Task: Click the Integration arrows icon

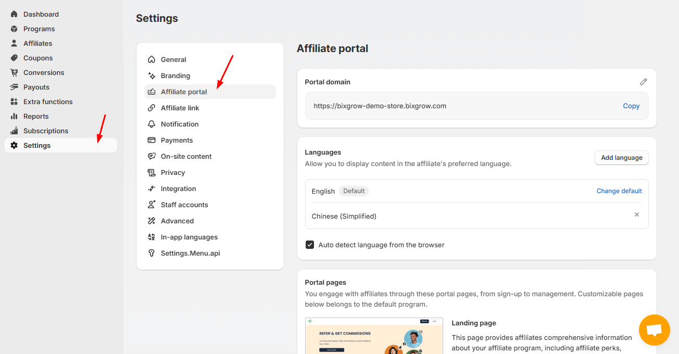Action: click(152, 188)
